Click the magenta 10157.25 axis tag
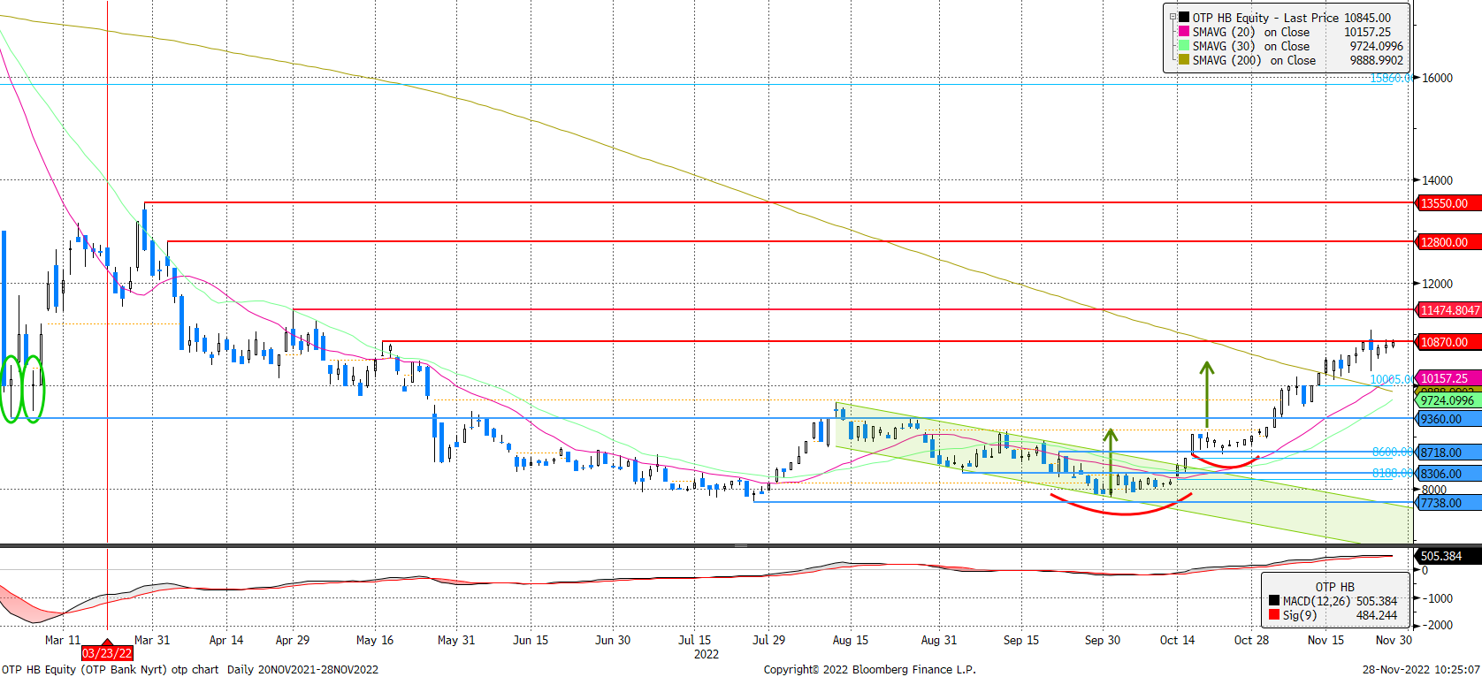The image size is (1482, 677). click(1449, 378)
